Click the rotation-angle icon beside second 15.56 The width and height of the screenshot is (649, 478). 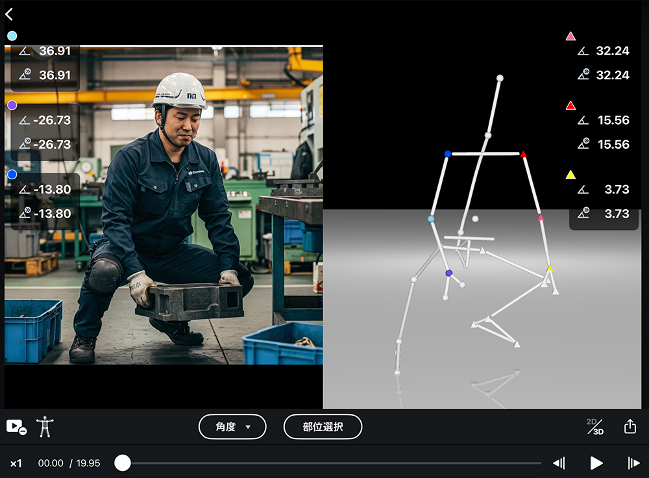583,144
